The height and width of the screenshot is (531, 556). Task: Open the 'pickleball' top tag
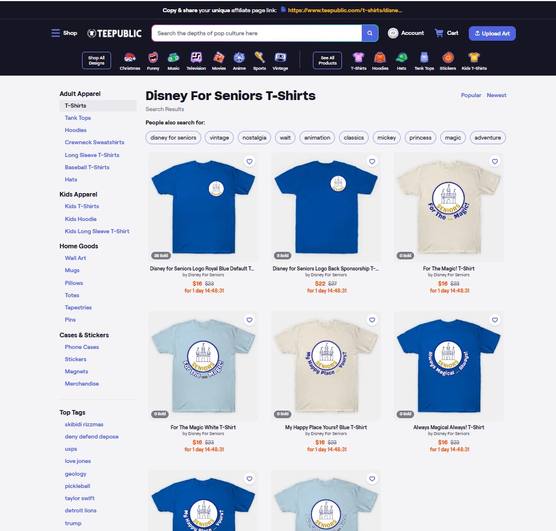(x=77, y=486)
